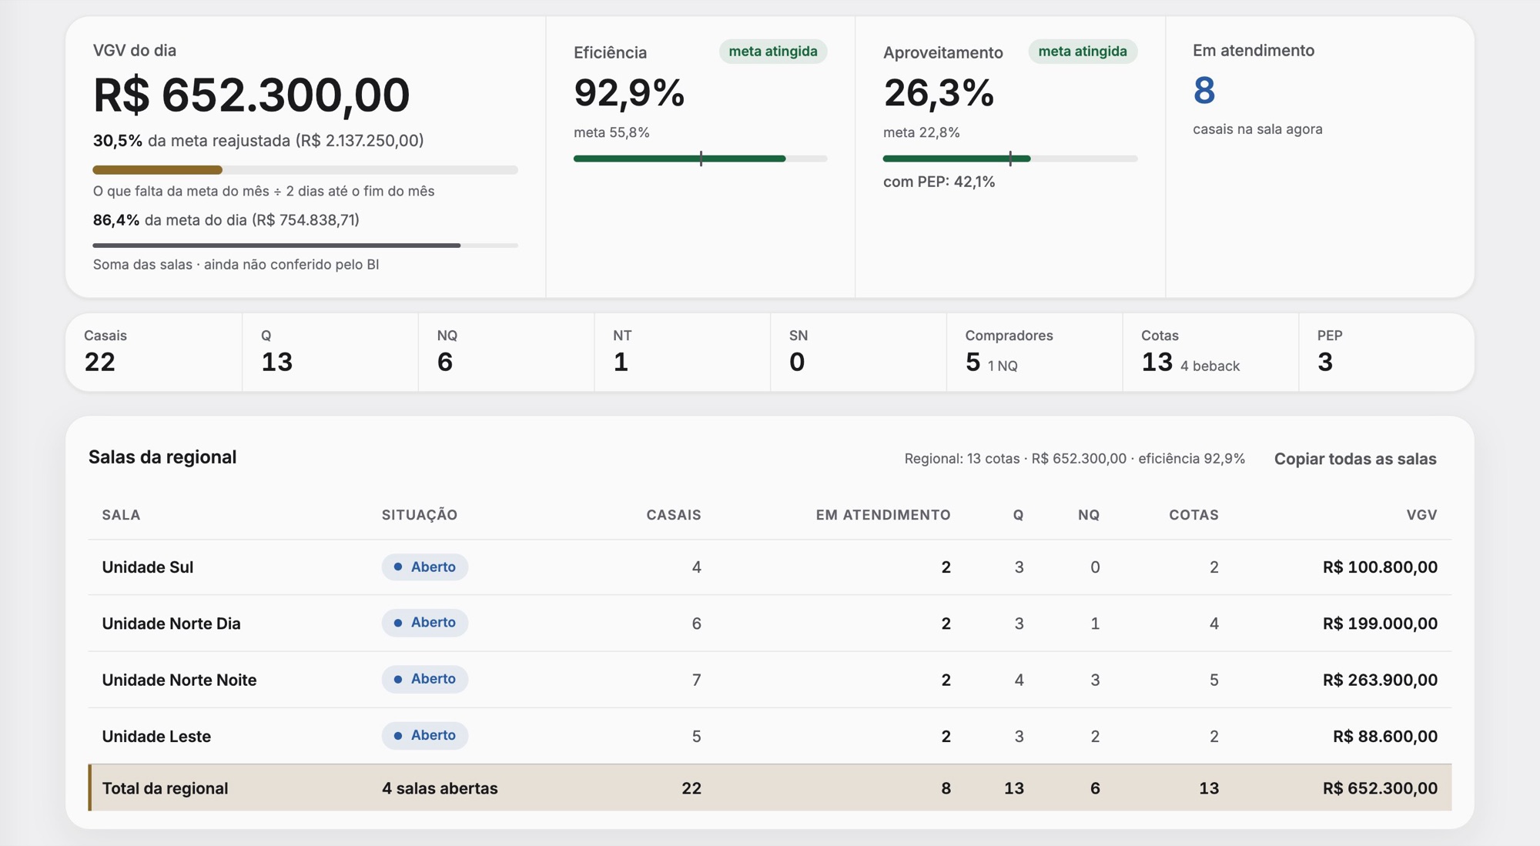
Task: Click the Aberto badge for Unidade Norte Dia
Action: point(425,622)
